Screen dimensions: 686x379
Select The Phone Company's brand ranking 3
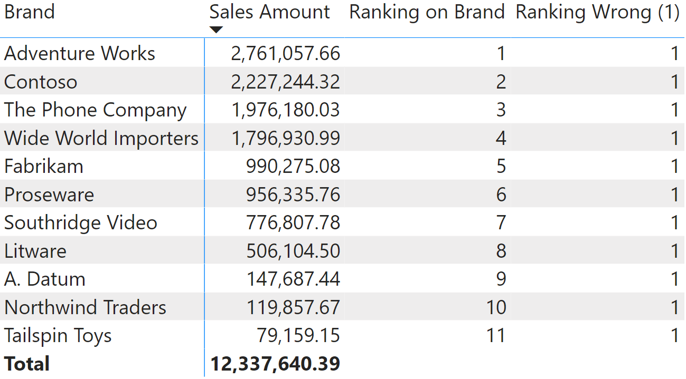(x=501, y=110)
